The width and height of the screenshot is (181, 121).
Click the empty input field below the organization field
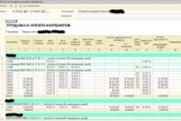(129, 16)
